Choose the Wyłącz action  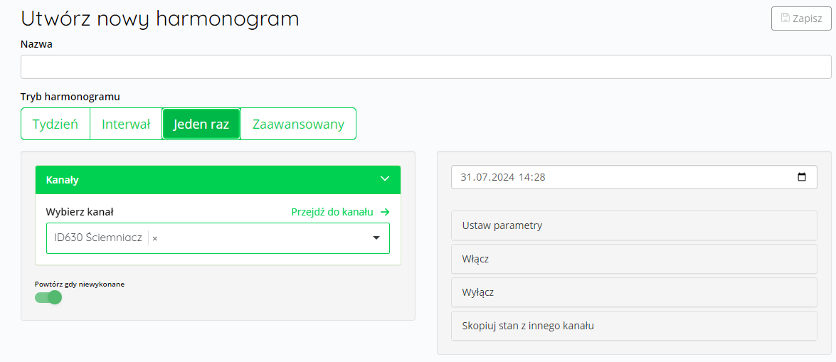[634, 292]
